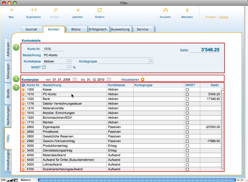The width and height of the screenshot is (248, 182).
Task: Open account 1520 Büromaschinen/EDV arrow icon
Action: 23,118
